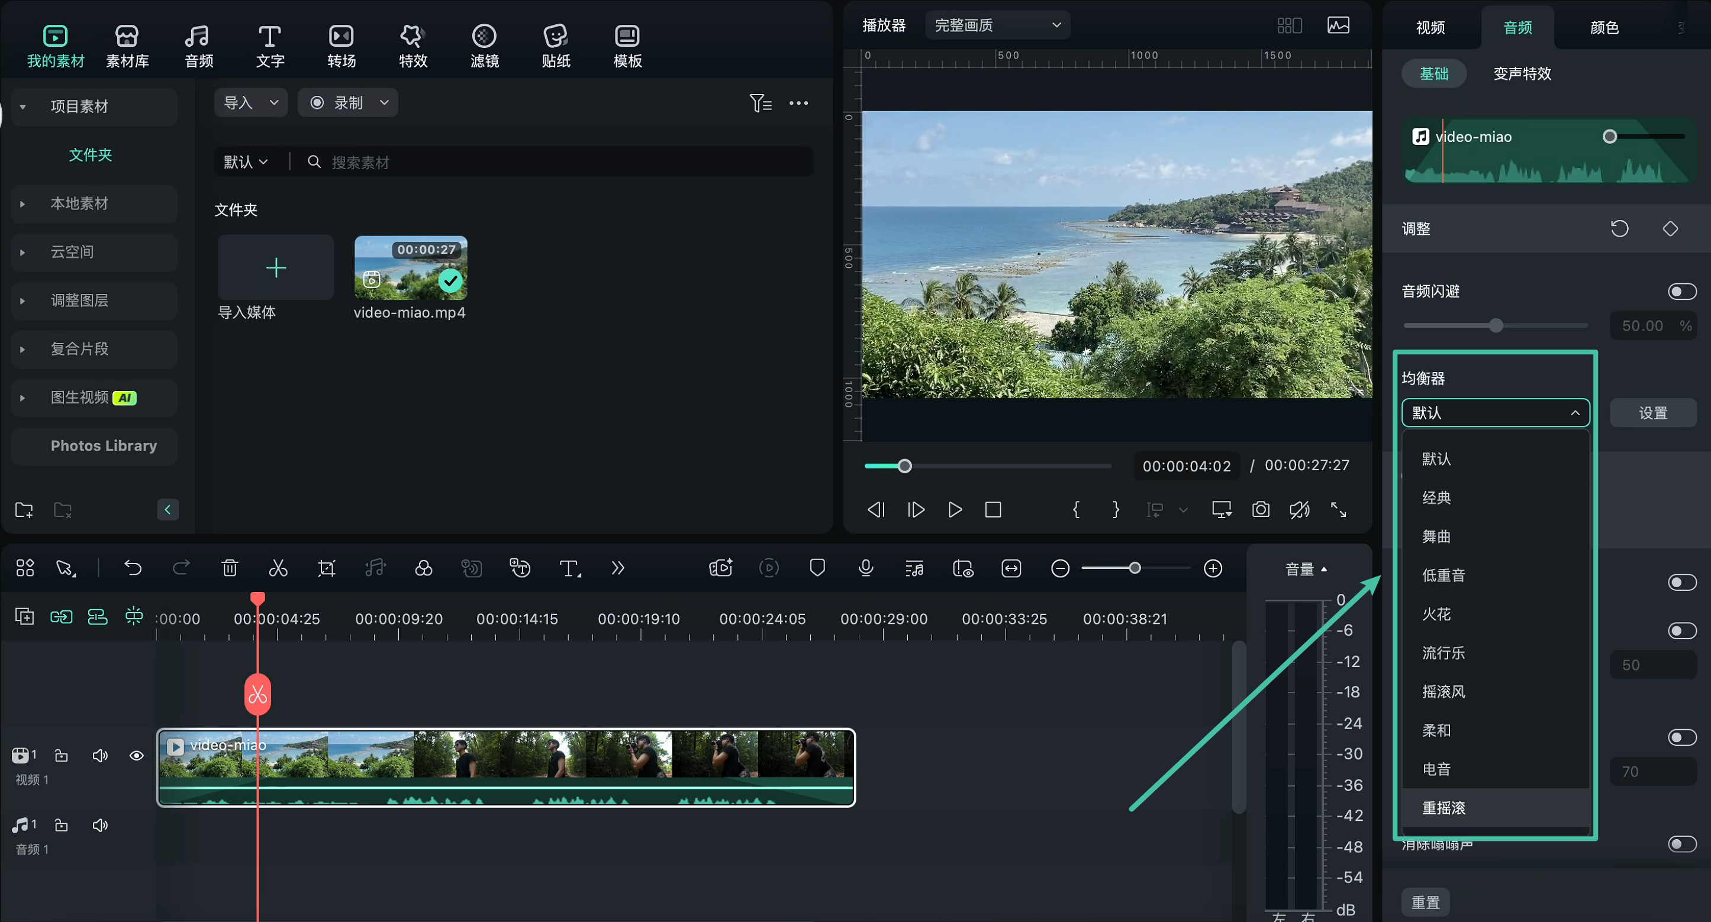Select 经典 equalizer preset

1495,498
